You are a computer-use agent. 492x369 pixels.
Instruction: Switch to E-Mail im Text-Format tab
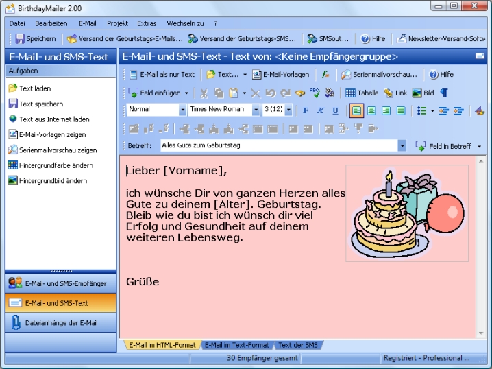point(236,345)
